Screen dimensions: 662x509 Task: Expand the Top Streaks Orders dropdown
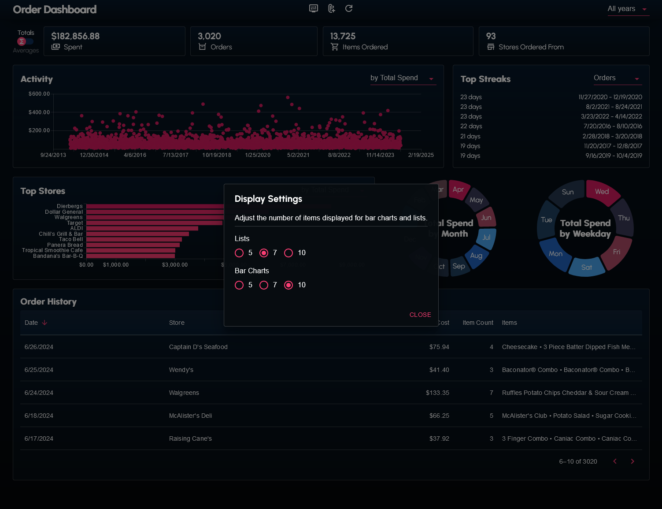(x=617, y=78)
